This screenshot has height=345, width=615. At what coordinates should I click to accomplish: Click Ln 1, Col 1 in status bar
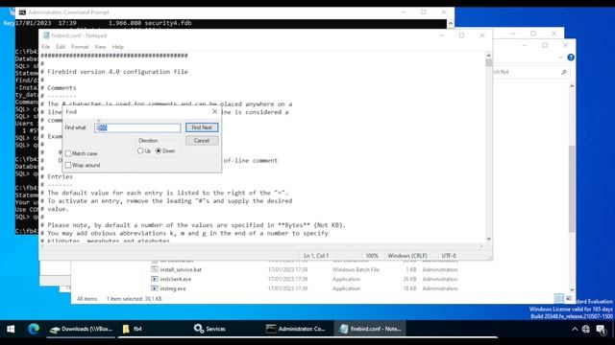click(x=316, y=256)
